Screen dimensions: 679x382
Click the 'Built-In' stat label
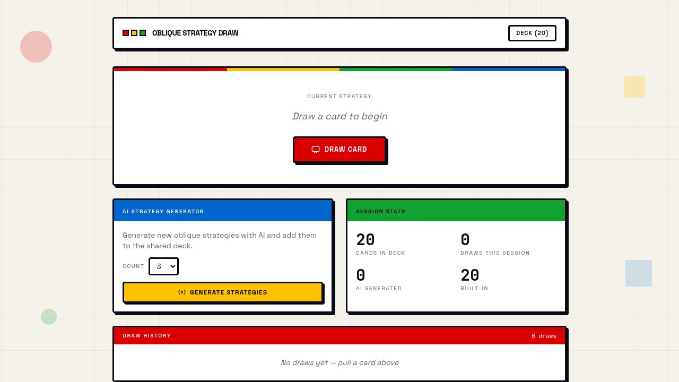pyautogui.click(x=474, y=289)
